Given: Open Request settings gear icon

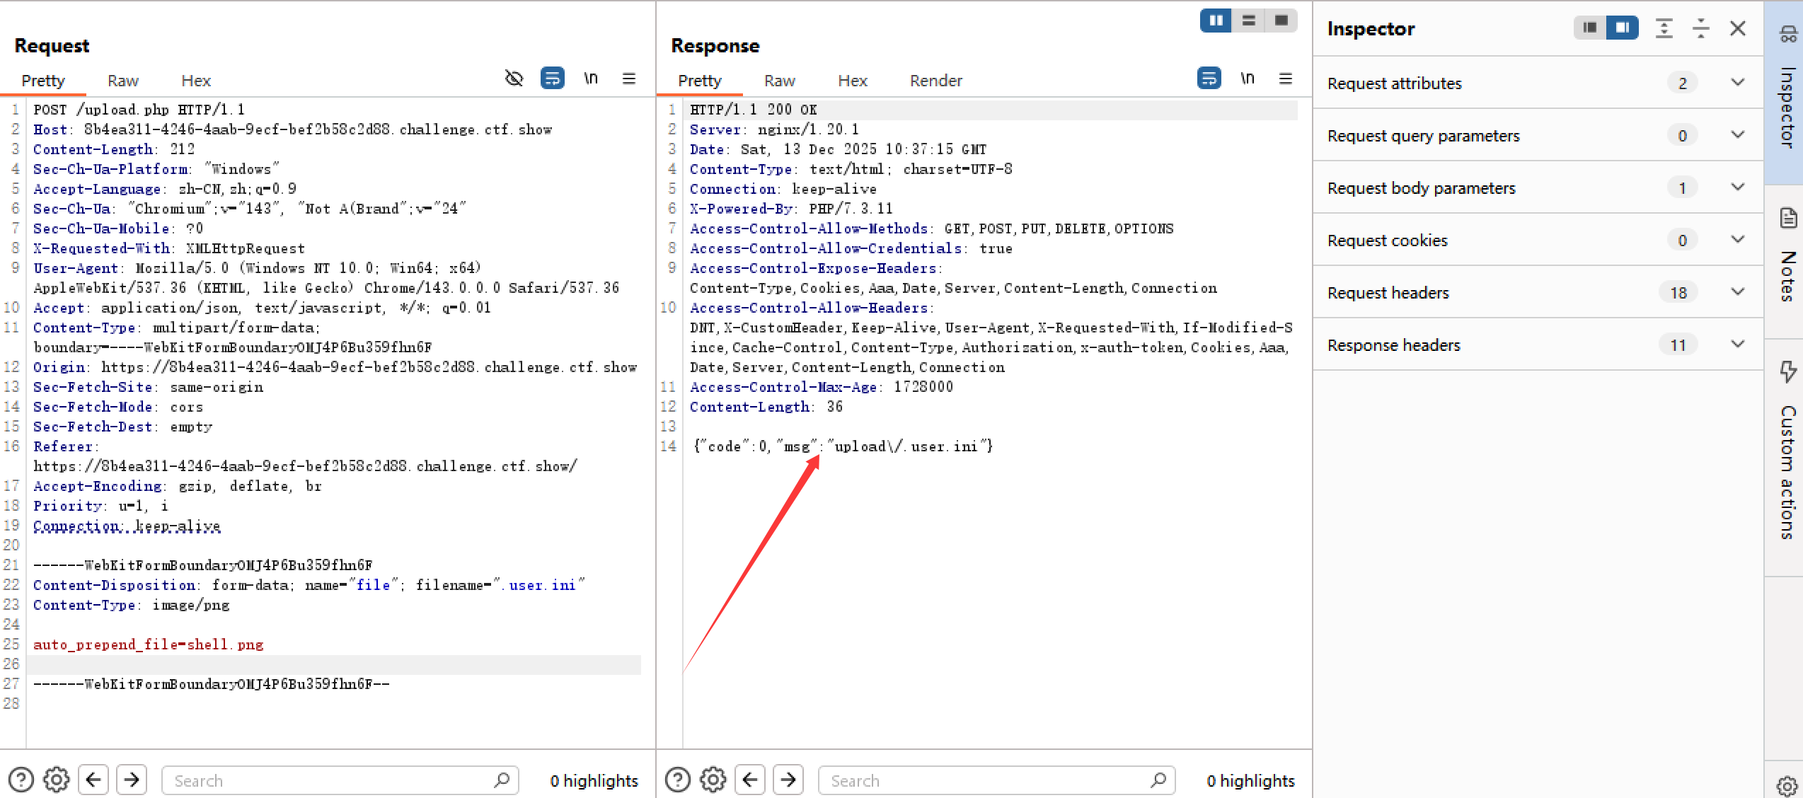Looking at the screenshot, I should [x=57, y=780].
